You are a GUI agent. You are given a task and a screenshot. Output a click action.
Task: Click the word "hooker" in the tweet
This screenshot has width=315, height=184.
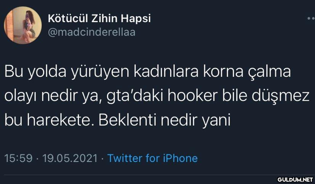point(193,96)
